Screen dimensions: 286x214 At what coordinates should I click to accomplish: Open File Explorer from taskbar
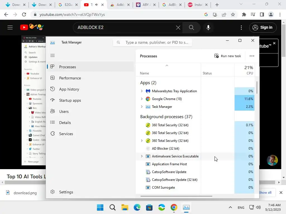click(x=125, y=207)
